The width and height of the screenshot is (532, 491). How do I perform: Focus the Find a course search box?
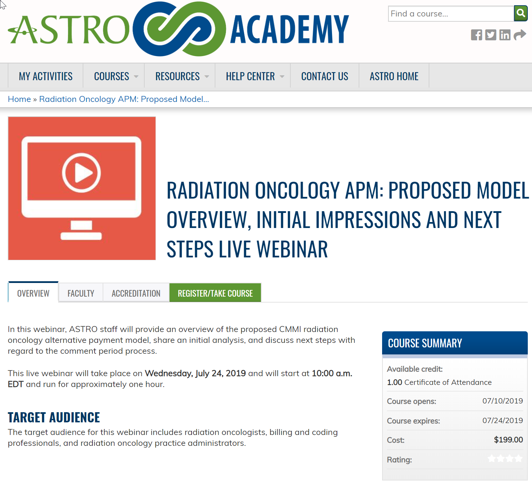click(x=451, y=14)
